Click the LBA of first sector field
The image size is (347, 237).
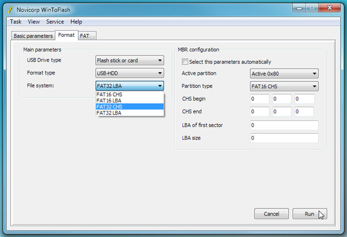284,125
